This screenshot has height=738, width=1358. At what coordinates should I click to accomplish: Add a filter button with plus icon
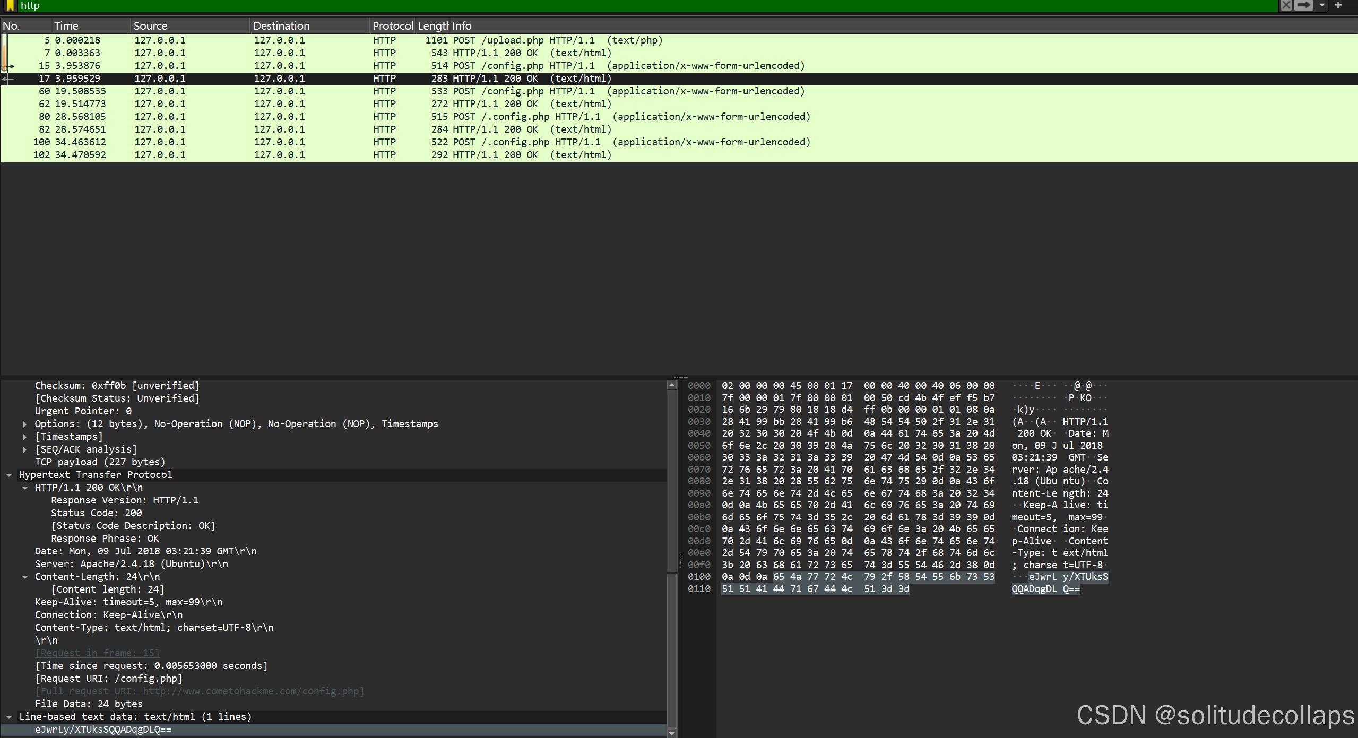click(1338, 5)
